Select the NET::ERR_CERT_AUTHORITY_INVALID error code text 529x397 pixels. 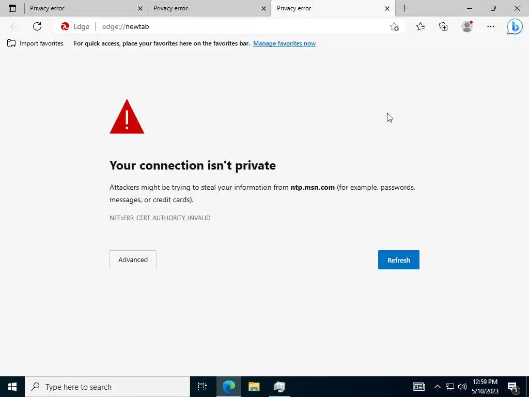click(160, 218)
